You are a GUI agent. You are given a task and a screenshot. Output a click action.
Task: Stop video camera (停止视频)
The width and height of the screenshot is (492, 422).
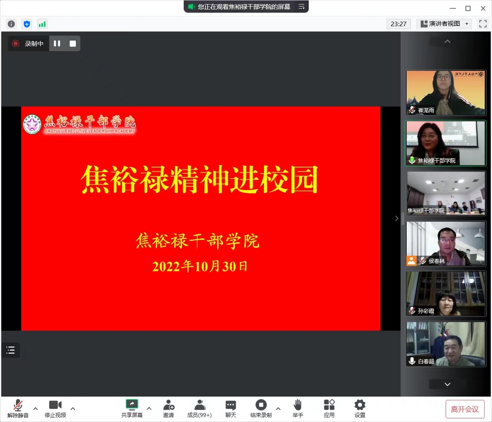55,408
